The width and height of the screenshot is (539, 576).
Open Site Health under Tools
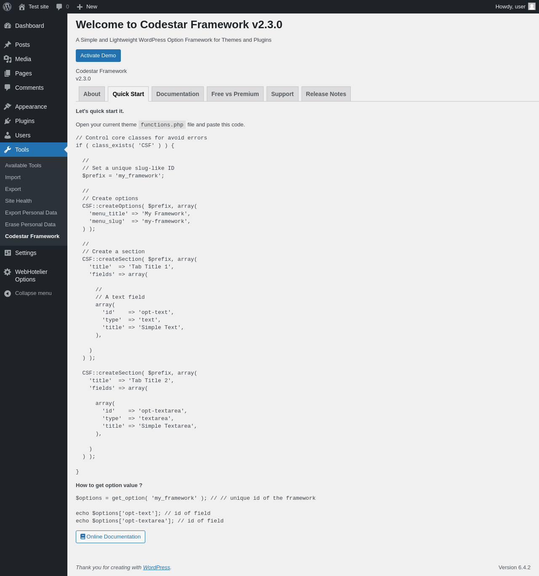[19, 201]
